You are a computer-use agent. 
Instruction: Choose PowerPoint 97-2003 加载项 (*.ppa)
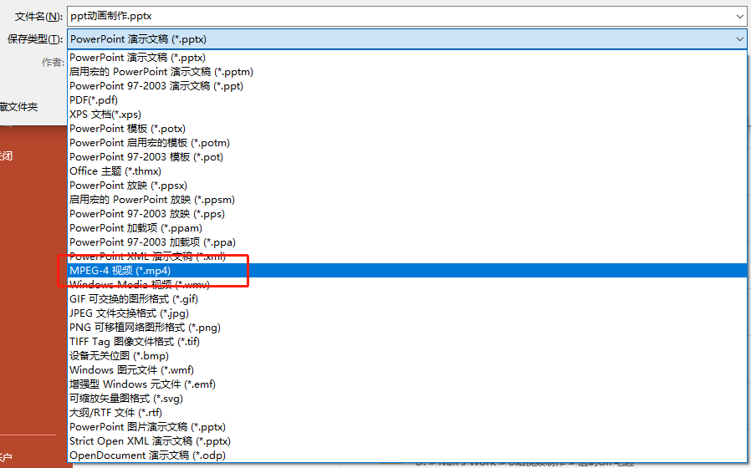tap(407, 242)
